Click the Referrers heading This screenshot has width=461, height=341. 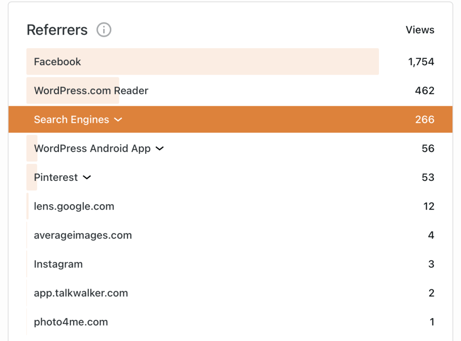pyautogui.click(x=57, y=30)
